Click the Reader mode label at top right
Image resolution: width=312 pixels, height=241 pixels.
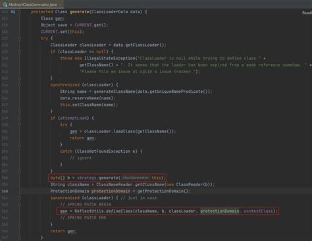pyautogui.click(x=307, y=13)
